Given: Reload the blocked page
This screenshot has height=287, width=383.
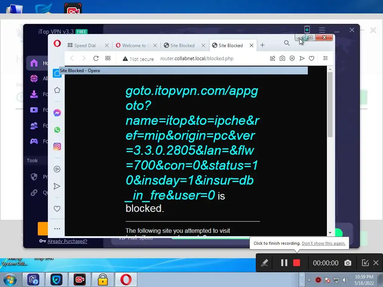Looking at the screenshot, I should pyautogui.click(x=96, y=58).
